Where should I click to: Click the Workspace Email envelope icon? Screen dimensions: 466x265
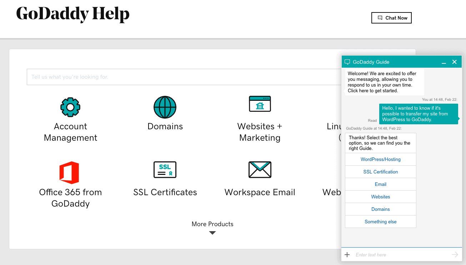(x=260, y=170)
